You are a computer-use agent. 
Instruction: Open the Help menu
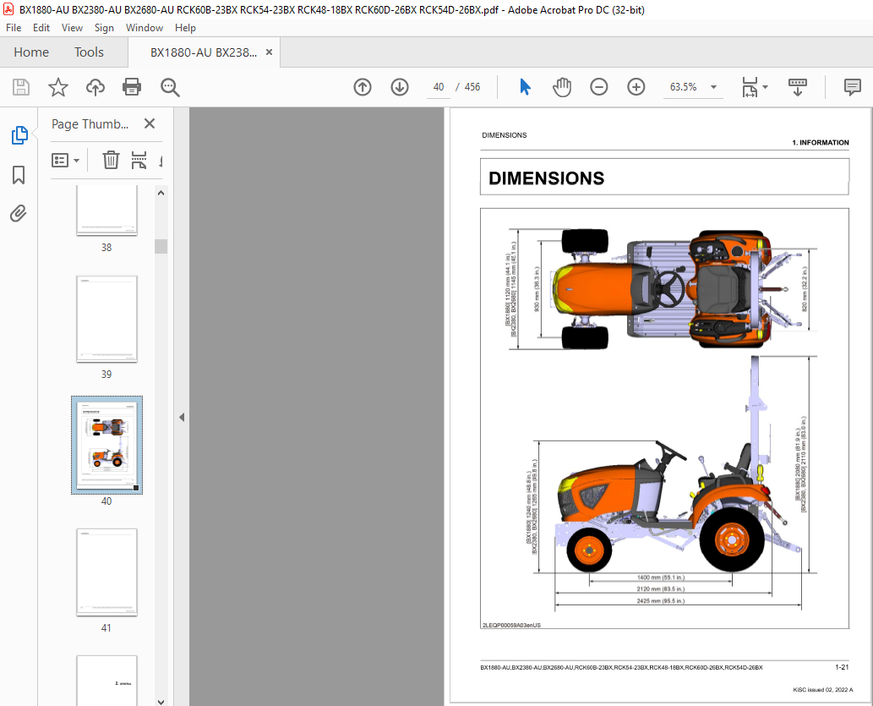[185, 28]
